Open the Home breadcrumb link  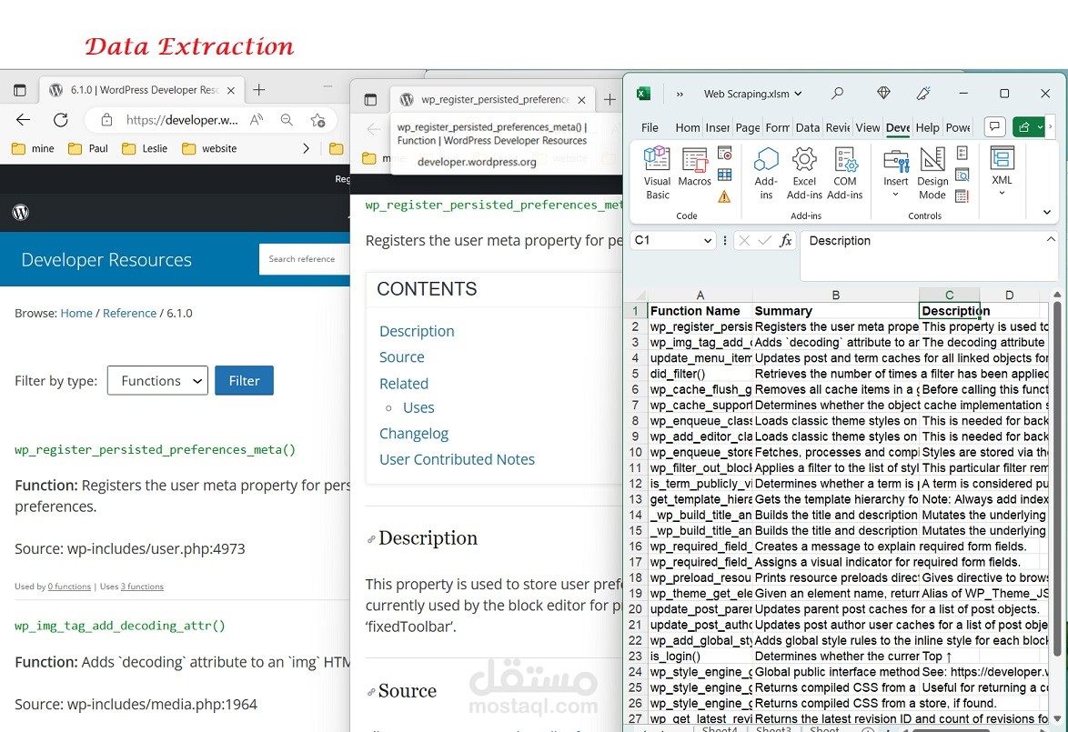coord(76,313)
